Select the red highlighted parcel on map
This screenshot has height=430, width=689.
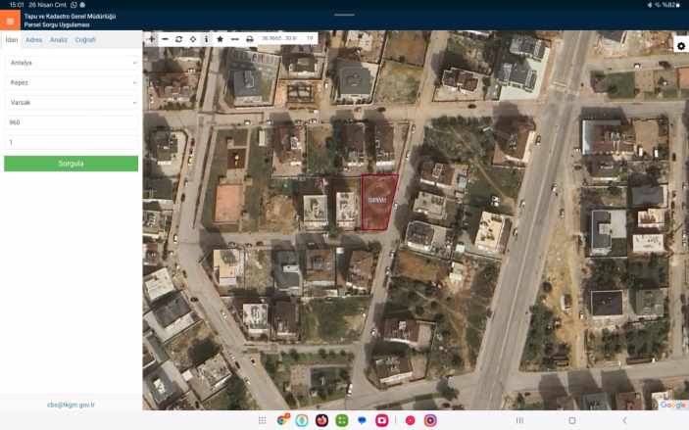pyautogui.click(x=378, y=201)
